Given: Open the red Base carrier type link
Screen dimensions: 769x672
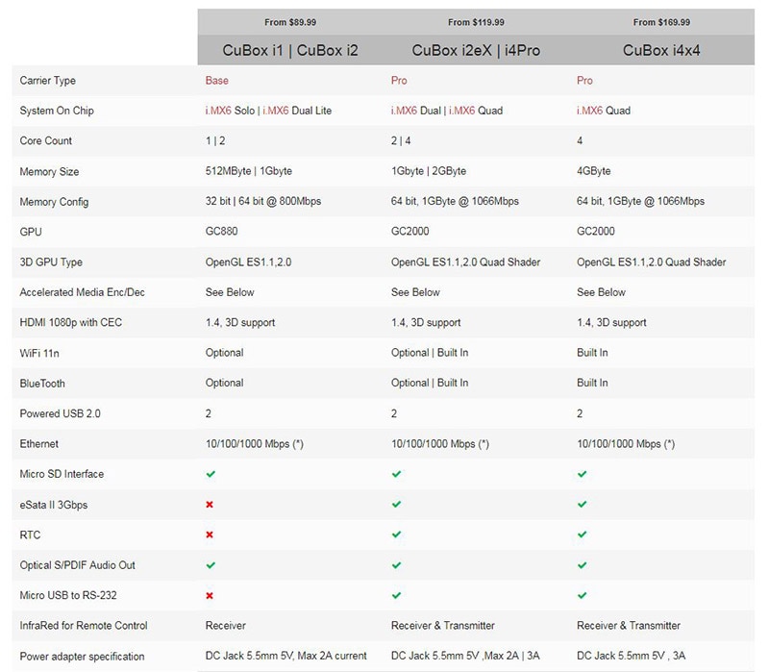Looking at the screenshot, I should click(x=217, y=81).
